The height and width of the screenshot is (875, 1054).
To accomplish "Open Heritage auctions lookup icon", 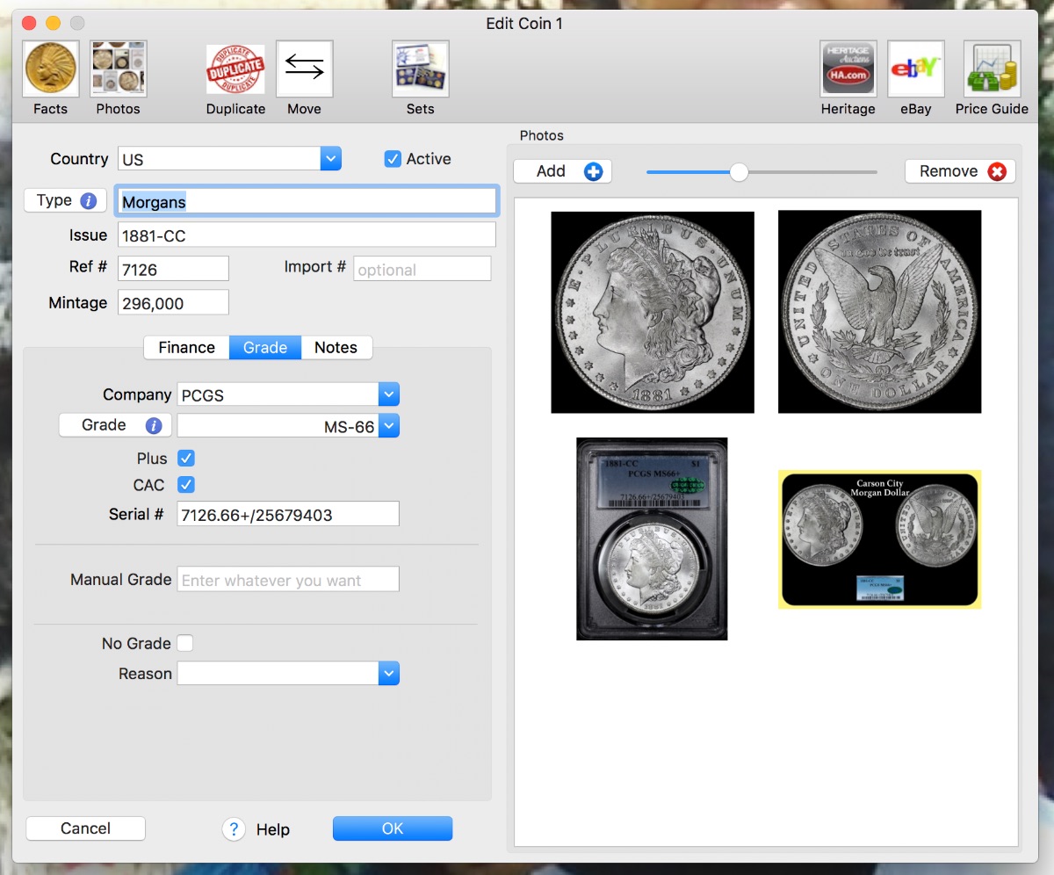I will (x=848, y=69).
